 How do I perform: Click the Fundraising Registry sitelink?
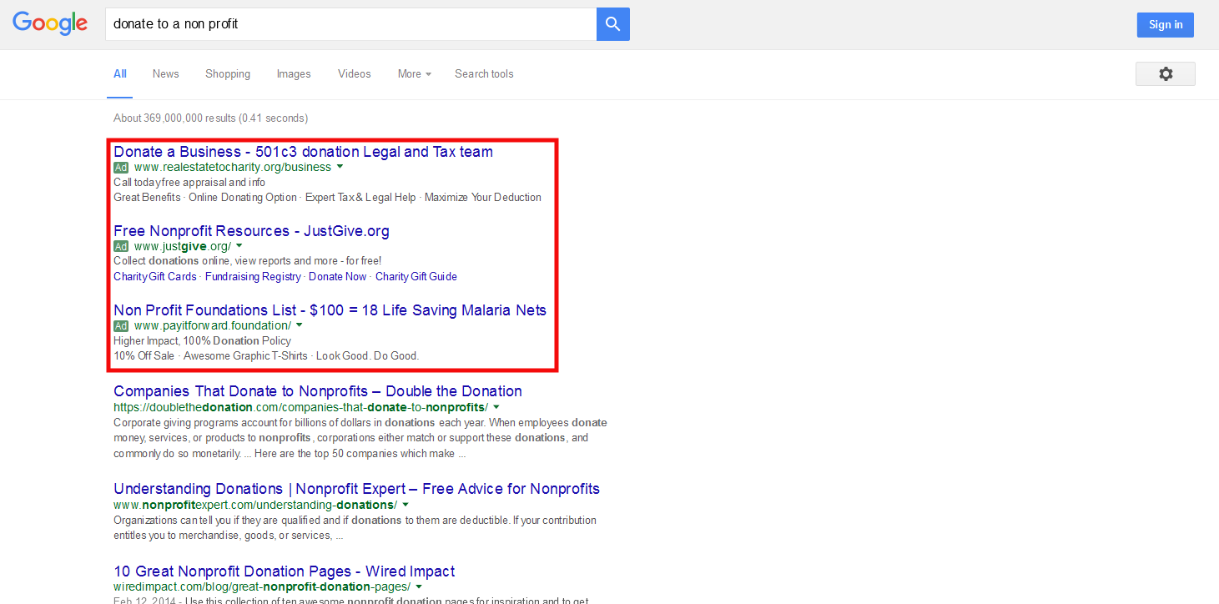[253, 276]
